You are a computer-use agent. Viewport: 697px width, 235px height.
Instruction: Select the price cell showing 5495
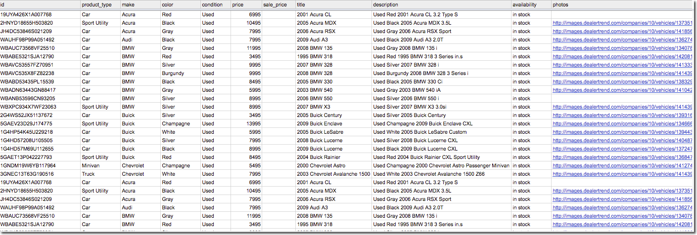[x=246, y=165]
